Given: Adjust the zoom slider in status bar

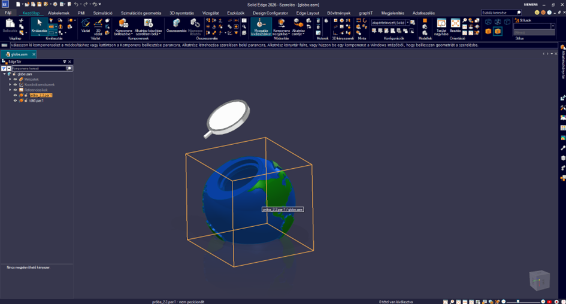Looking at the screenshot, I should tap(519, 301).
